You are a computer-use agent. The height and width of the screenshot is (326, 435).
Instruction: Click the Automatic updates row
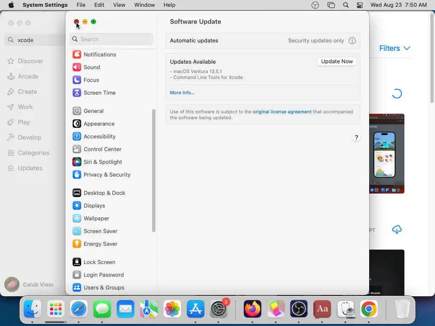263,41
